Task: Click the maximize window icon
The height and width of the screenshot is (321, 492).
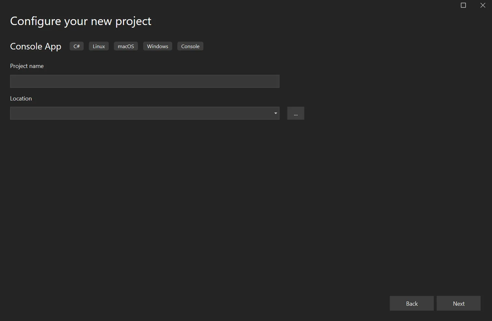Action: pos(463,5)
